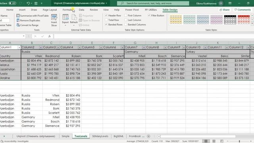Undo the last action

click(28, 3)
